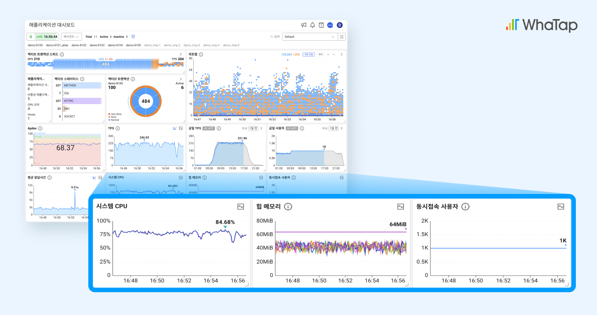Open the user profile avatar D
The image size is (597, 315).
click(340, 25)
